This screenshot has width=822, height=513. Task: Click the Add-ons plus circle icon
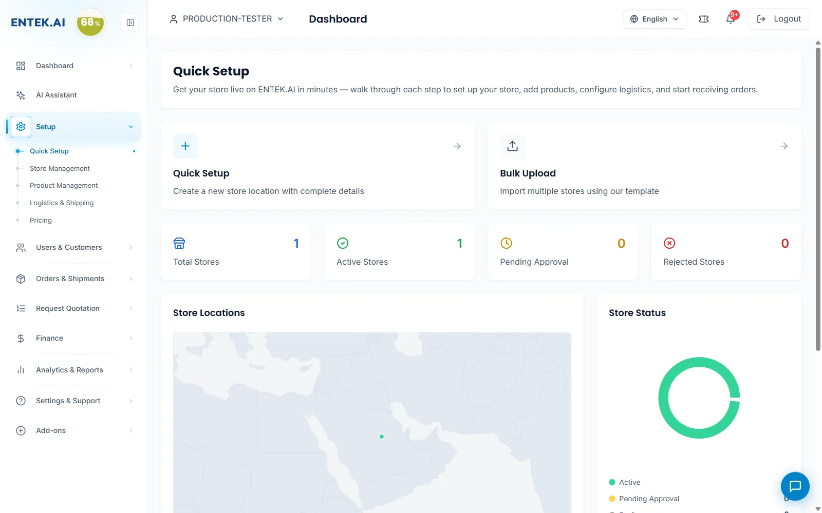pyautogui.click(x=21, y=430)
